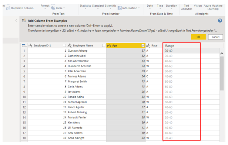Expand the Format dropdown
Viewport: 228px width, 145px height.
click(x=45, y=7)
